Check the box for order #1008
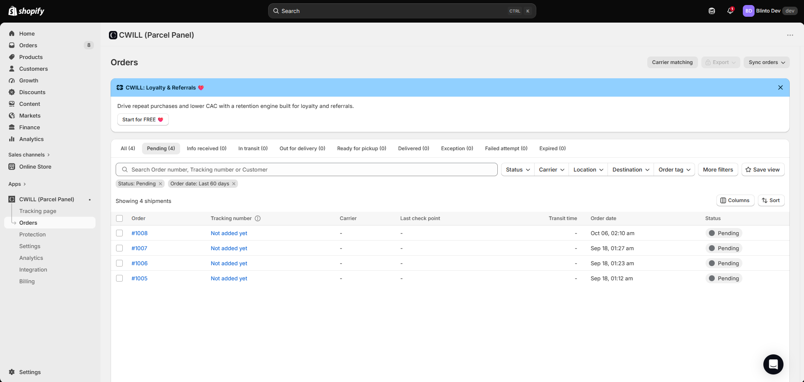This screenshot has width=804, height=382. [x=119, y=233]
